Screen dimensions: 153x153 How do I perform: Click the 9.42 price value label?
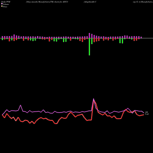(147, 114)
